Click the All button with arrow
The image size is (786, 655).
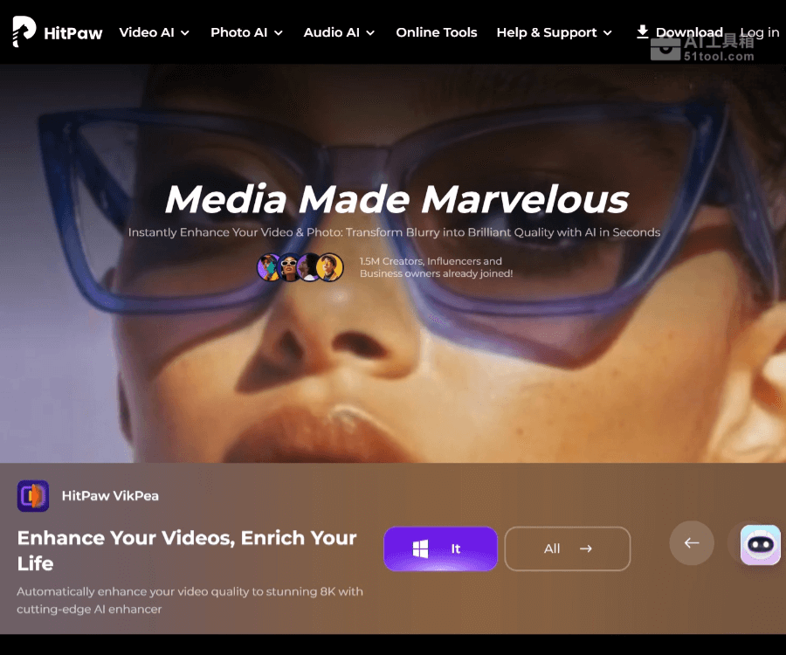568,548
